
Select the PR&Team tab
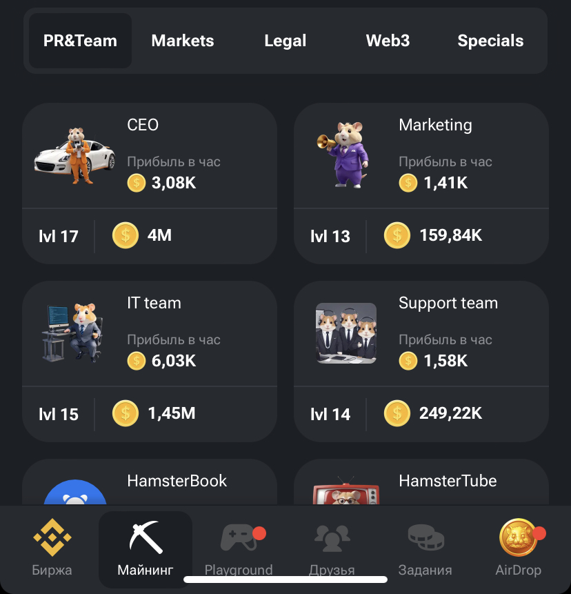tap(80, 41)
